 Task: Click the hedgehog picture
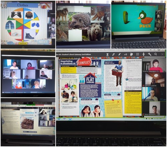coord(79,21)
